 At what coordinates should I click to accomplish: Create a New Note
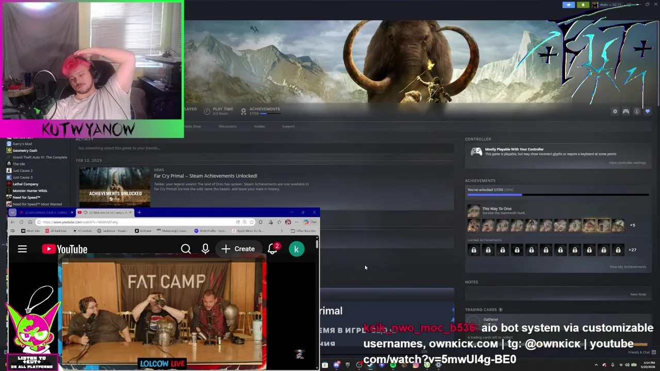pos(638,294)
